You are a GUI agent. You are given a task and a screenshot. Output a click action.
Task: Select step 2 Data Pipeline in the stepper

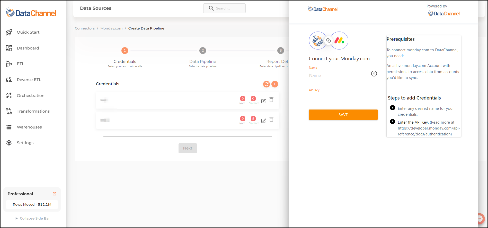click(x=203, y=51)
